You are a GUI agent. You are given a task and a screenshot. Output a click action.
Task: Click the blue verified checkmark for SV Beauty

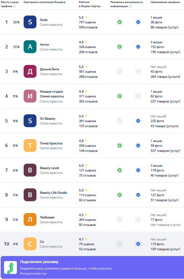pyautogui.click(x=138, y=121)
